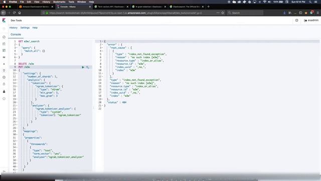Switch to the Elasticsearch Official browser tab
Image resolution: width=321 pixels, height=181 pixels.
coord(186,7)
